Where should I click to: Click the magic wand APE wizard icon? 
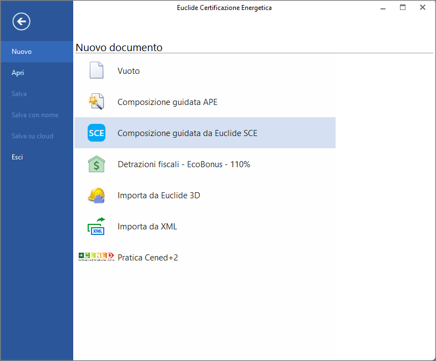97,102
